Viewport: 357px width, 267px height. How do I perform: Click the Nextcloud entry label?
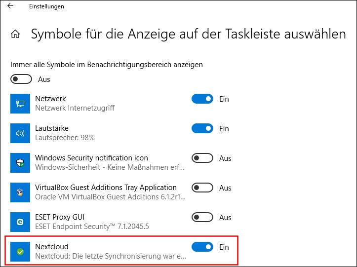pyautogui.click(x=51, y=247)
